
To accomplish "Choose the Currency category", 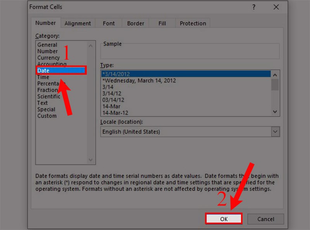I will (x=48, y=58).
